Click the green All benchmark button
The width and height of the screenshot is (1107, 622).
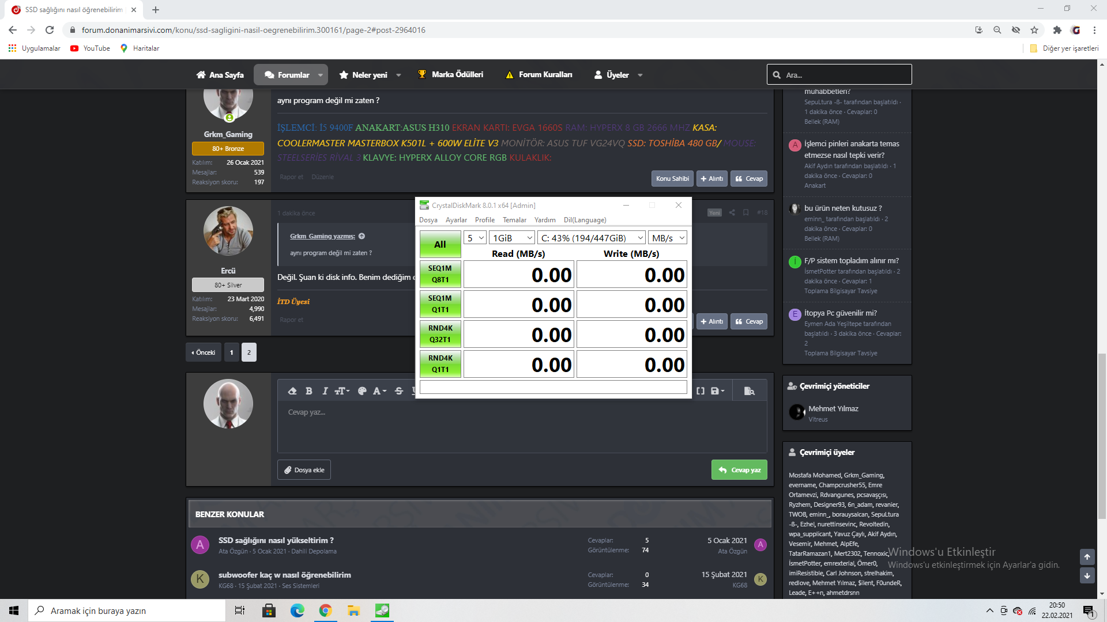point(440,244)
